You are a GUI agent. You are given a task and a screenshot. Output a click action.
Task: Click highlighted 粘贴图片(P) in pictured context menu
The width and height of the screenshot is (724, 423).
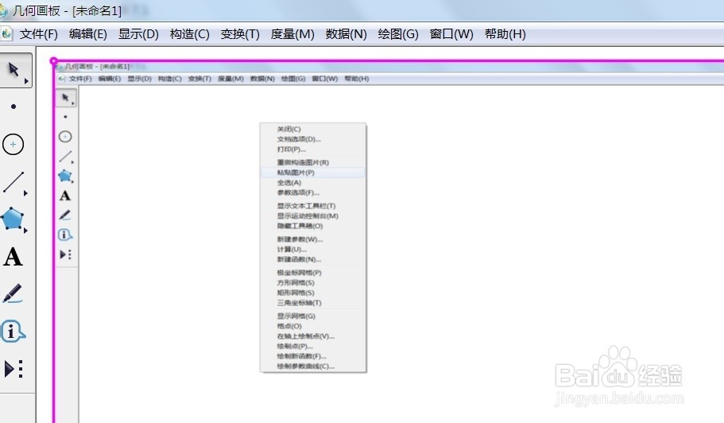point(313,173)
